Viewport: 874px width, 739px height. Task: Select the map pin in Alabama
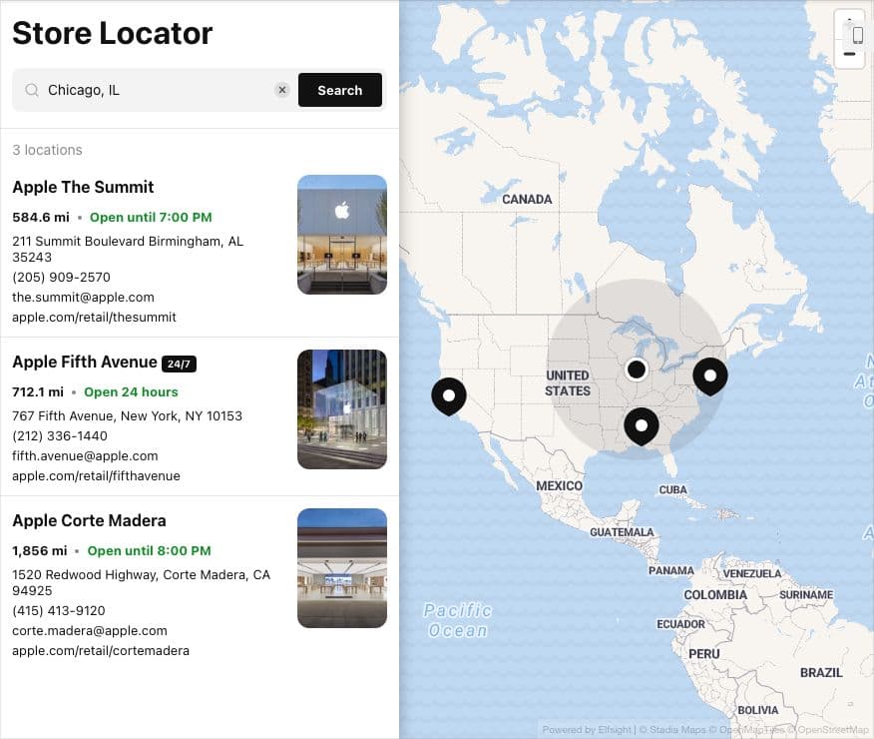(x=642, y=426)
